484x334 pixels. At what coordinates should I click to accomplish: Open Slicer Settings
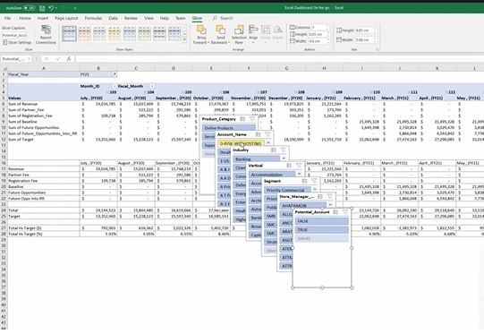coord(17,42)
